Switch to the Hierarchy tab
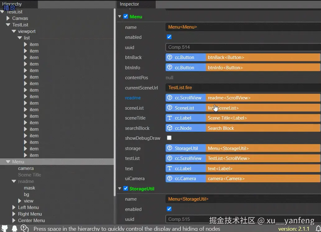Image resolution: width=321 pixels, height=232 pixels. (19, 4)
